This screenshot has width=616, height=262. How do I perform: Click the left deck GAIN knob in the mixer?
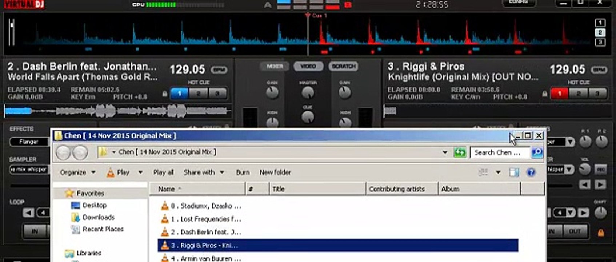[272, 92]
